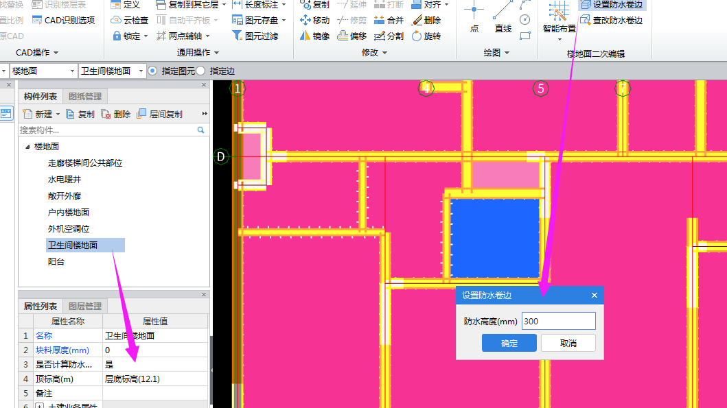
Task: Click the blue bathroom floor region
Action: (x=495, y=238)
